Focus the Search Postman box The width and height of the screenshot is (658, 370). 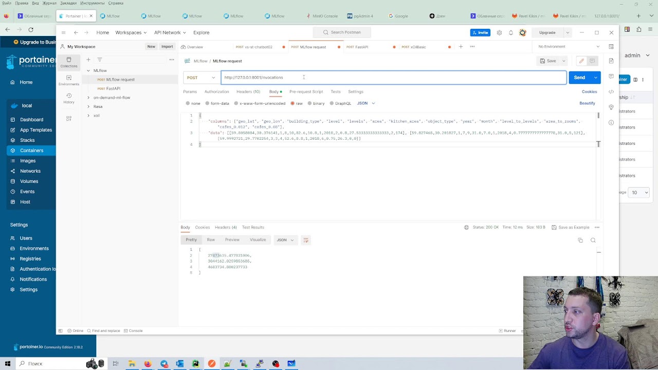pyautogui.click(x=342, y=32)
